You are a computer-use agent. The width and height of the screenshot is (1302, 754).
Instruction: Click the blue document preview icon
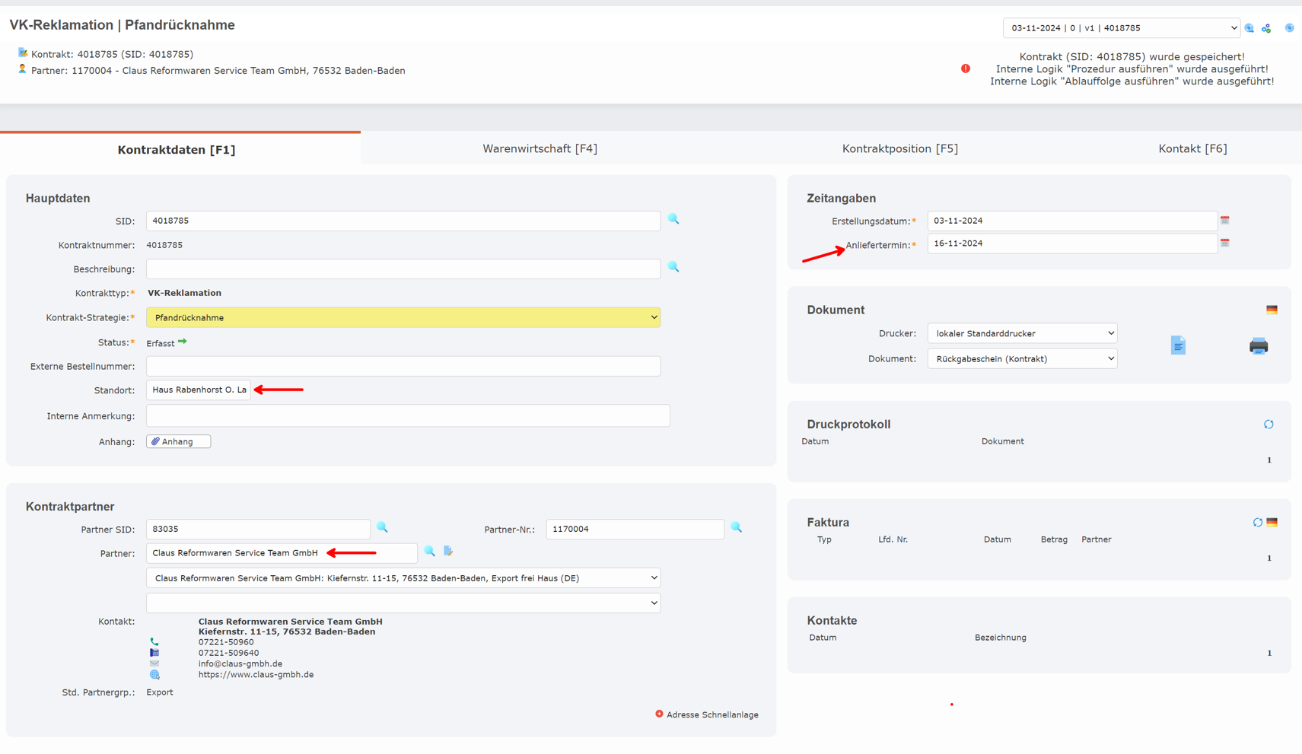click(1177, 345)
